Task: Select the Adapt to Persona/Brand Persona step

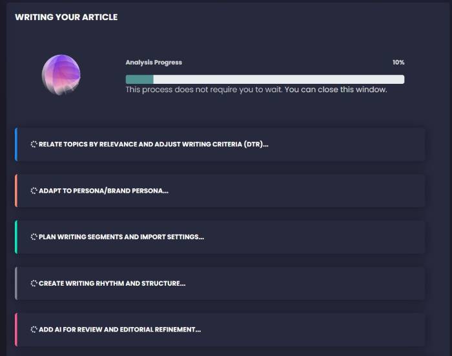Action: 103,190
